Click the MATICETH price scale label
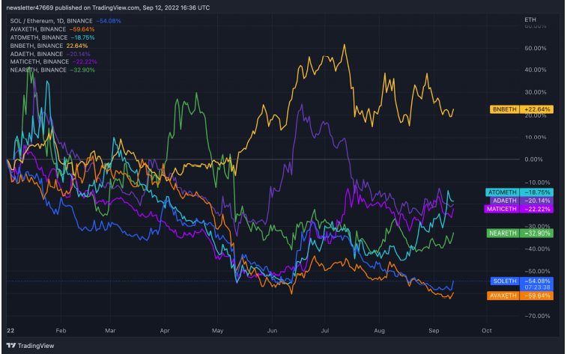Screen dimensions: 567x354 pyautogui.click(x=502, y=209)
